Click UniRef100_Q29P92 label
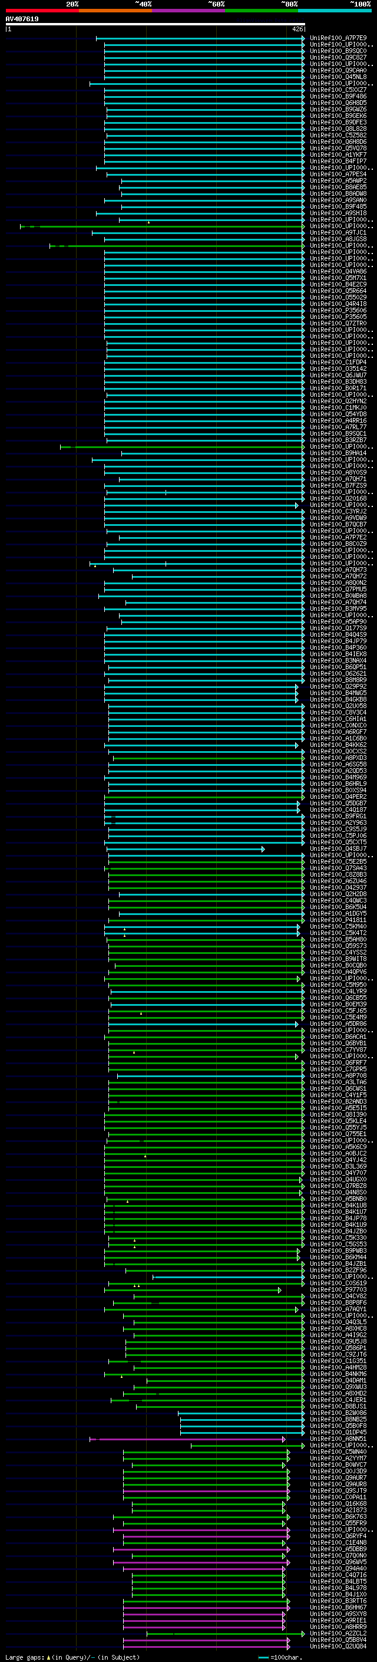The width and height of the screenshot is (377, 1662). [x=338, y=686]
